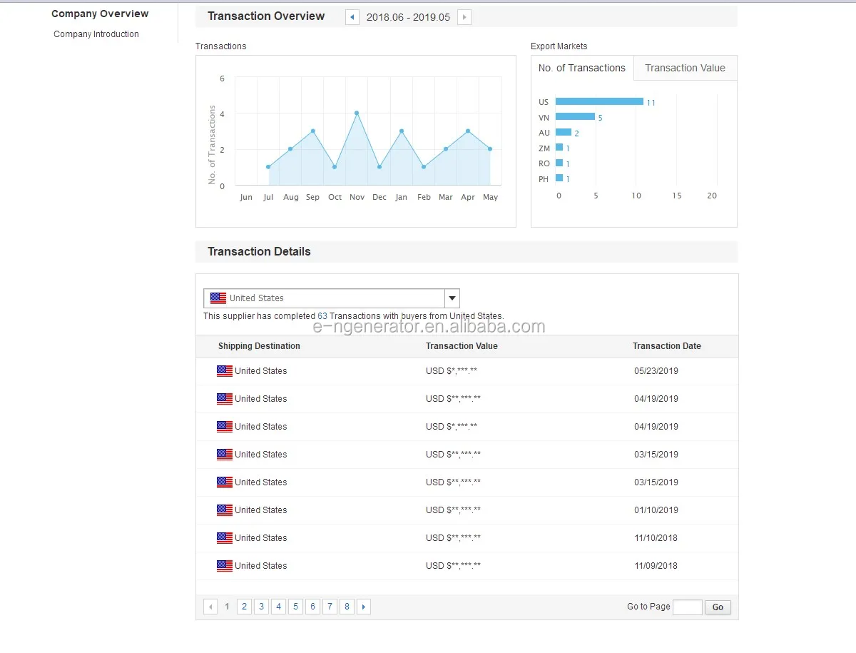Open Company Introduction sidebar link

point(96,34)
